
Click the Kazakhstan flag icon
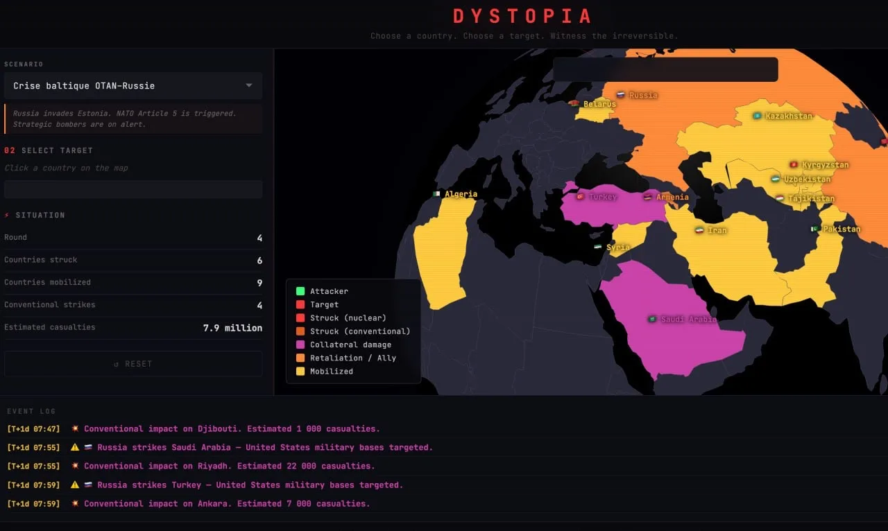coord(757,116)
